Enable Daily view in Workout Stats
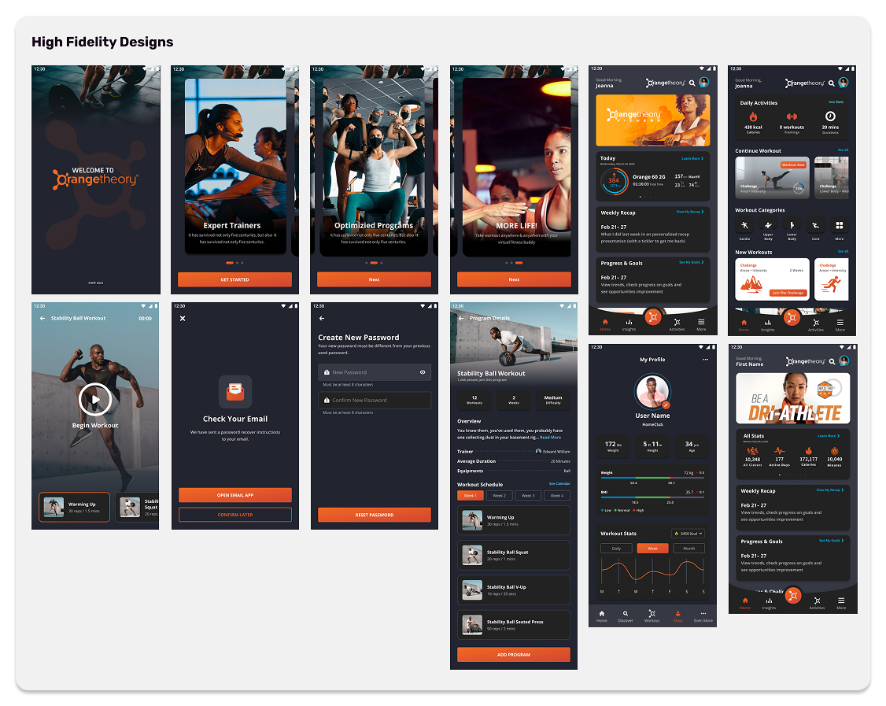Image resolution: width=886 pixels, height=706 pixels. (617, 549)
